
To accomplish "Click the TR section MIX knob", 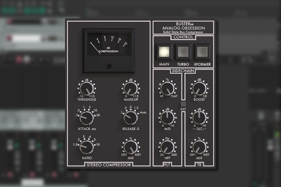I will [x=199, y=147].
